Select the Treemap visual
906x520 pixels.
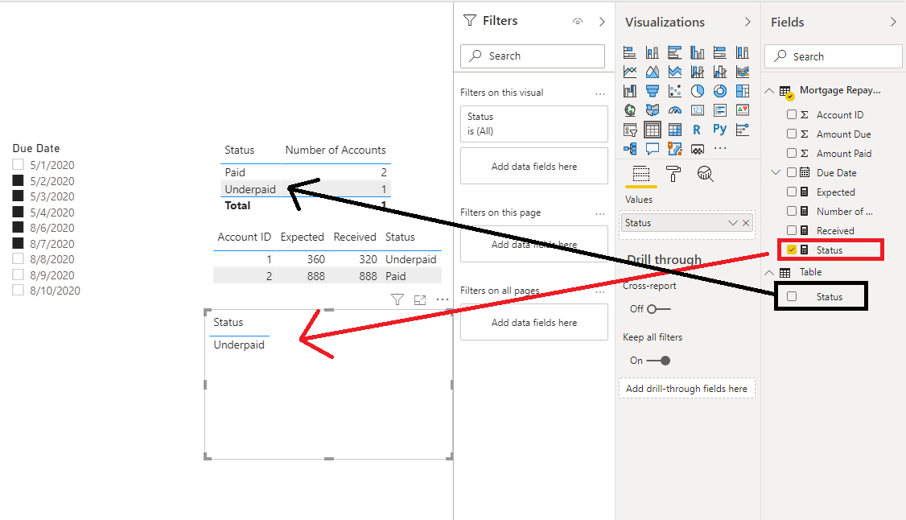click(x=743, y=91)
